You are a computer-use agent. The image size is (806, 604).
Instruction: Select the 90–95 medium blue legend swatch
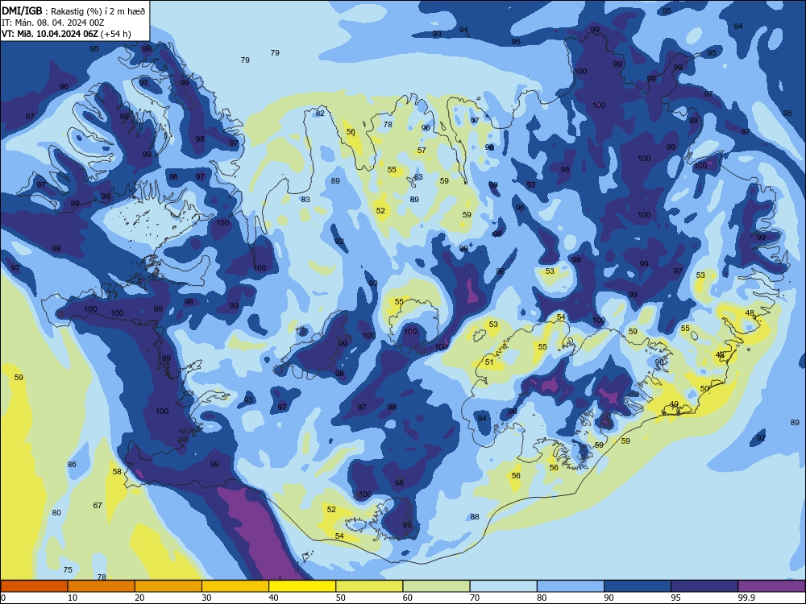[x=638, y=586]
